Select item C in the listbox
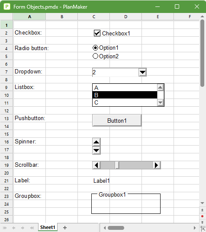206x232 pixels. tap(125, 102)
